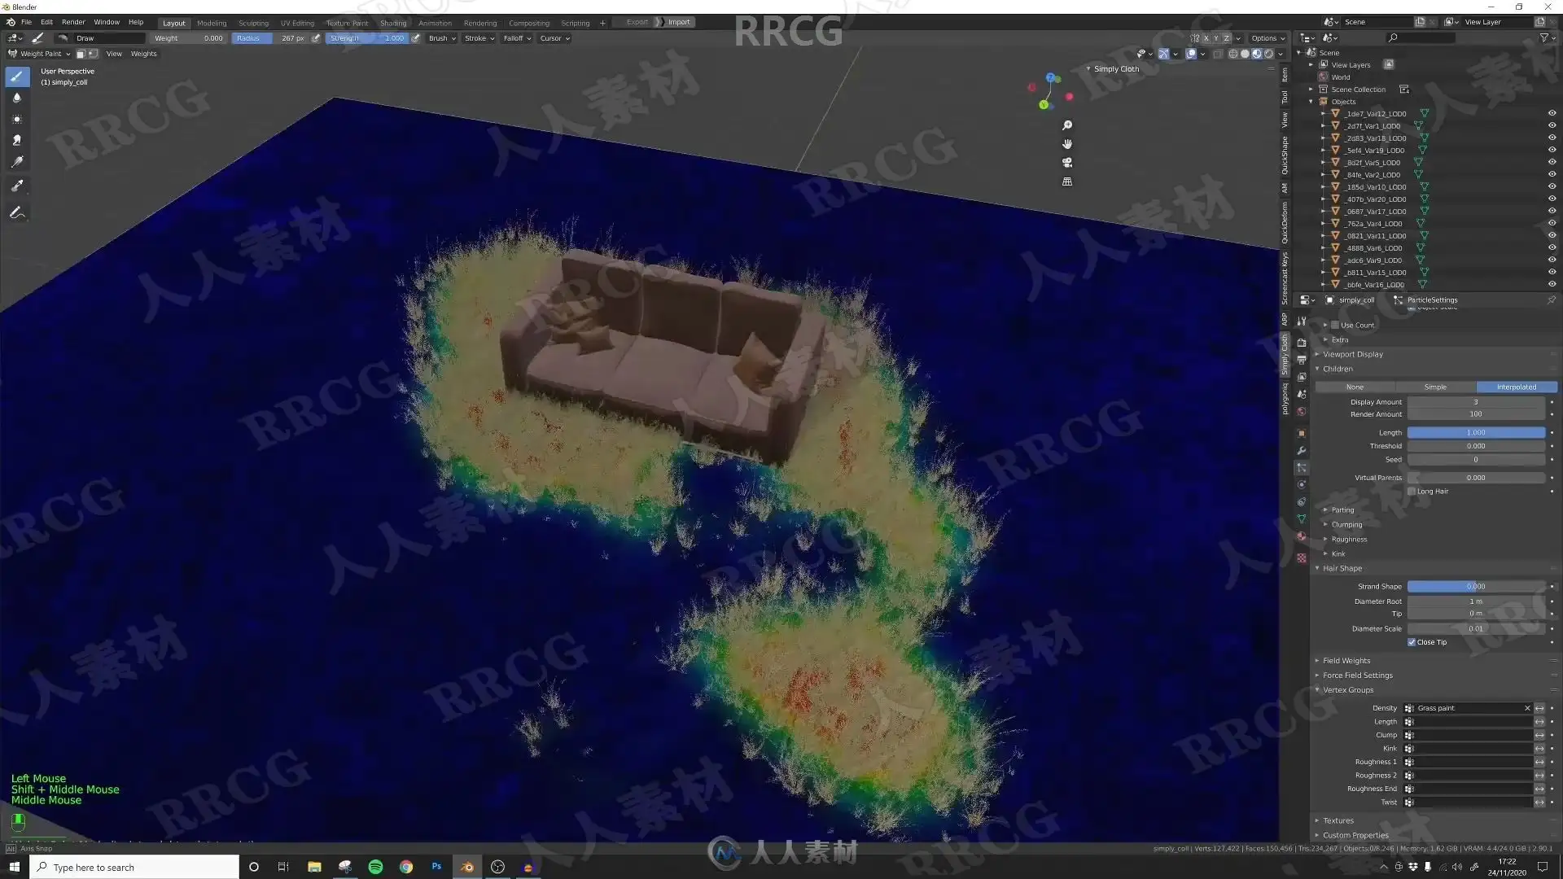The width and height of the screenshot is (1563, 879).
Task: Expand the Clumping subpanel
Action: 1346,525
